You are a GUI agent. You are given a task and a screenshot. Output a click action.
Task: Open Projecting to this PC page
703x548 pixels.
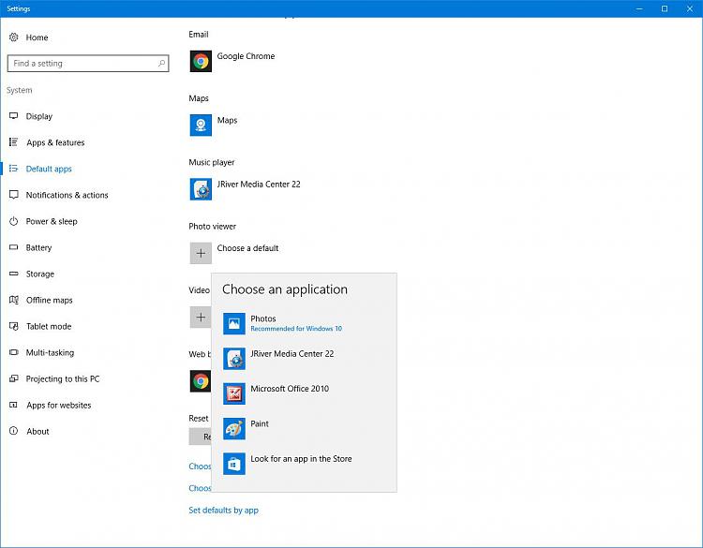pos(62,379)
